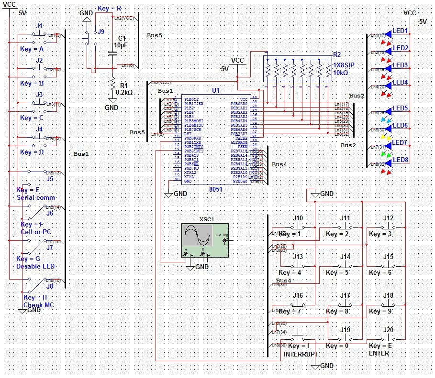Click the GND symbol below R1
The image size is (435, 378).
[x=112, y=101]
